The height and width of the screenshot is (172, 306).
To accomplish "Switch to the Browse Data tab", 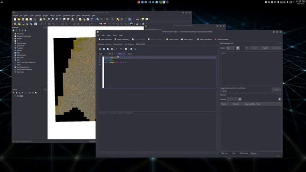I will pos(118,44).
